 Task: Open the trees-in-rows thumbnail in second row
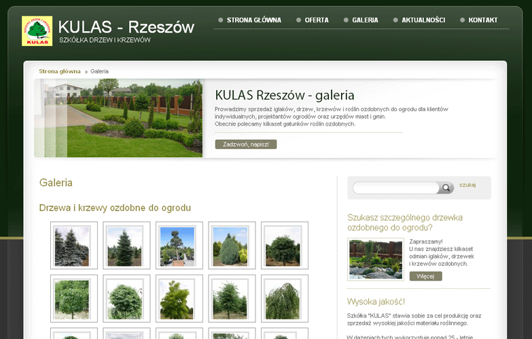point(74,299)
